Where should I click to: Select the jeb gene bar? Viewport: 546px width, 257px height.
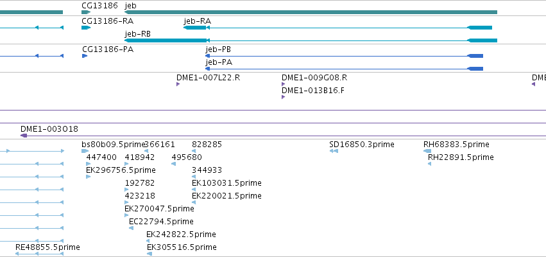(x=311, y=12)
